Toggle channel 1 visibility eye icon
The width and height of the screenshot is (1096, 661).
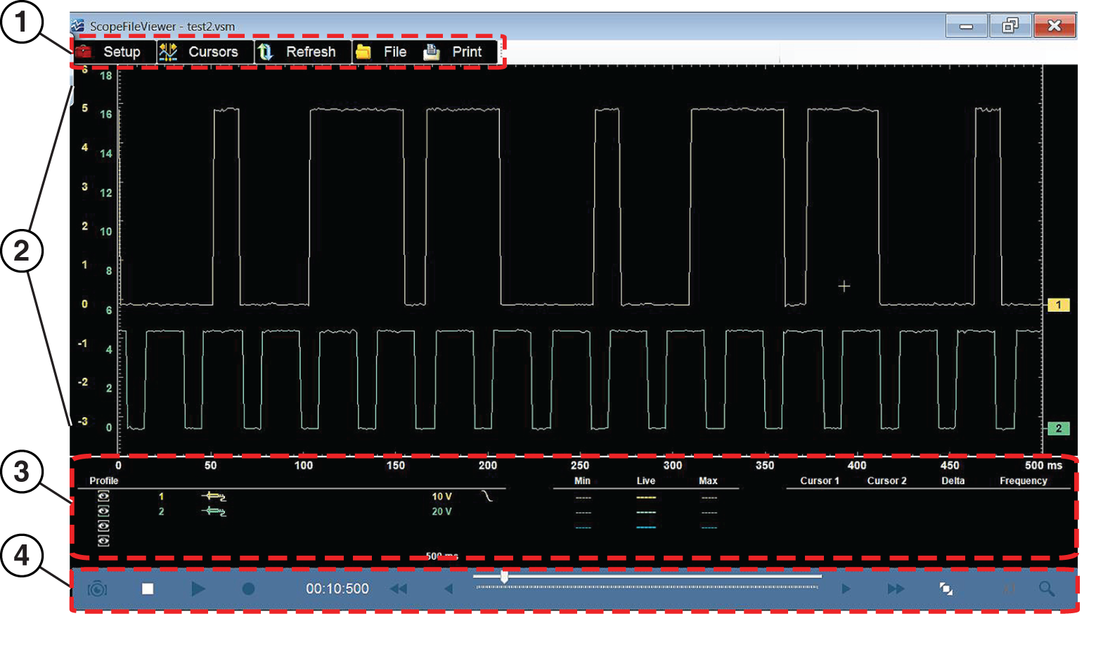pyautogui.click(x=103, y=497)
